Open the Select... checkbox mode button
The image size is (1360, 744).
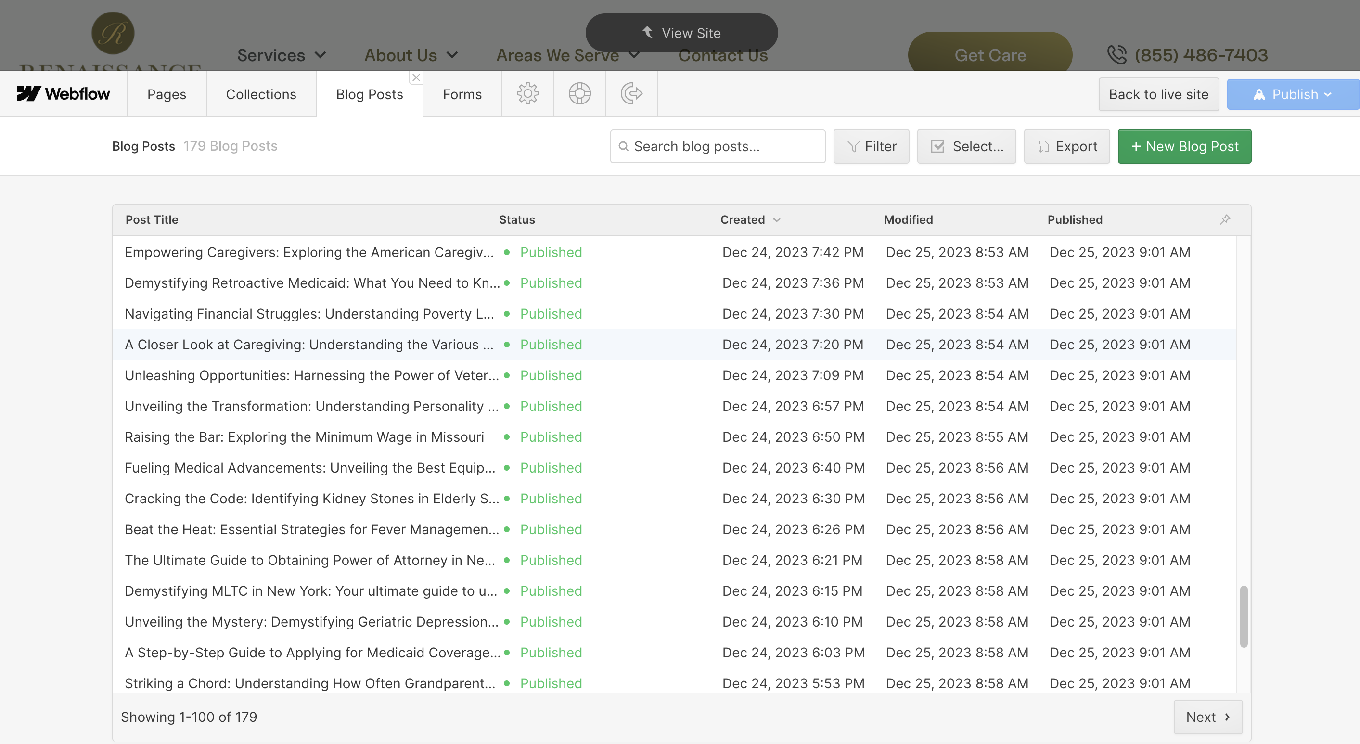tap(966, 146)
